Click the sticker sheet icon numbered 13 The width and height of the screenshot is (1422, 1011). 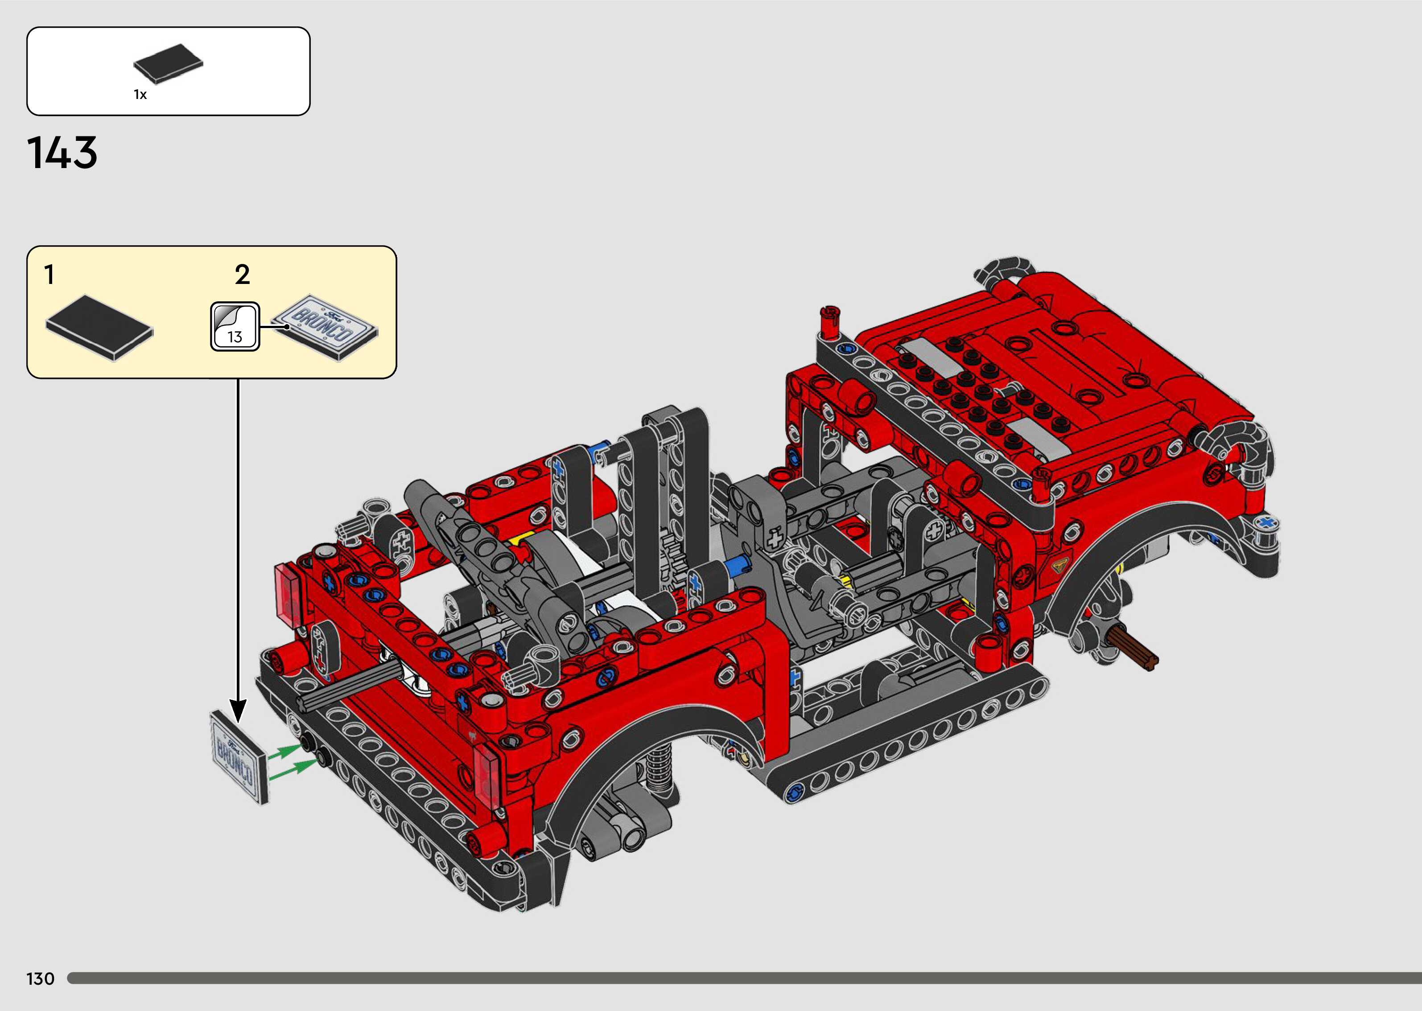235,327
